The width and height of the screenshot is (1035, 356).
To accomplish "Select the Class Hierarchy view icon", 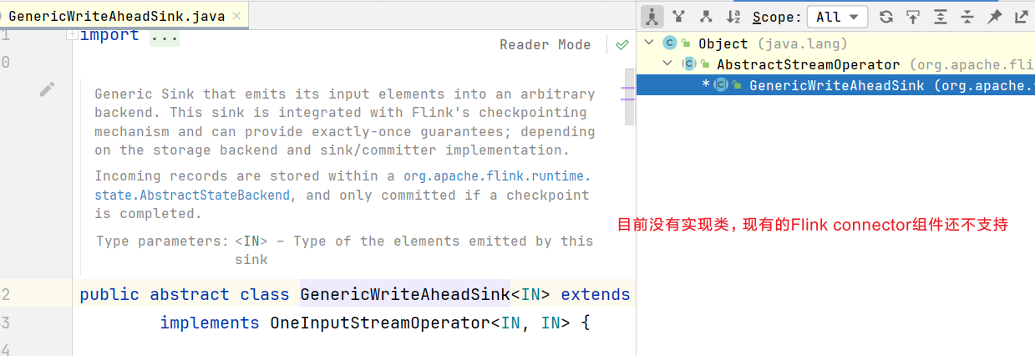I will coord(652,17).
